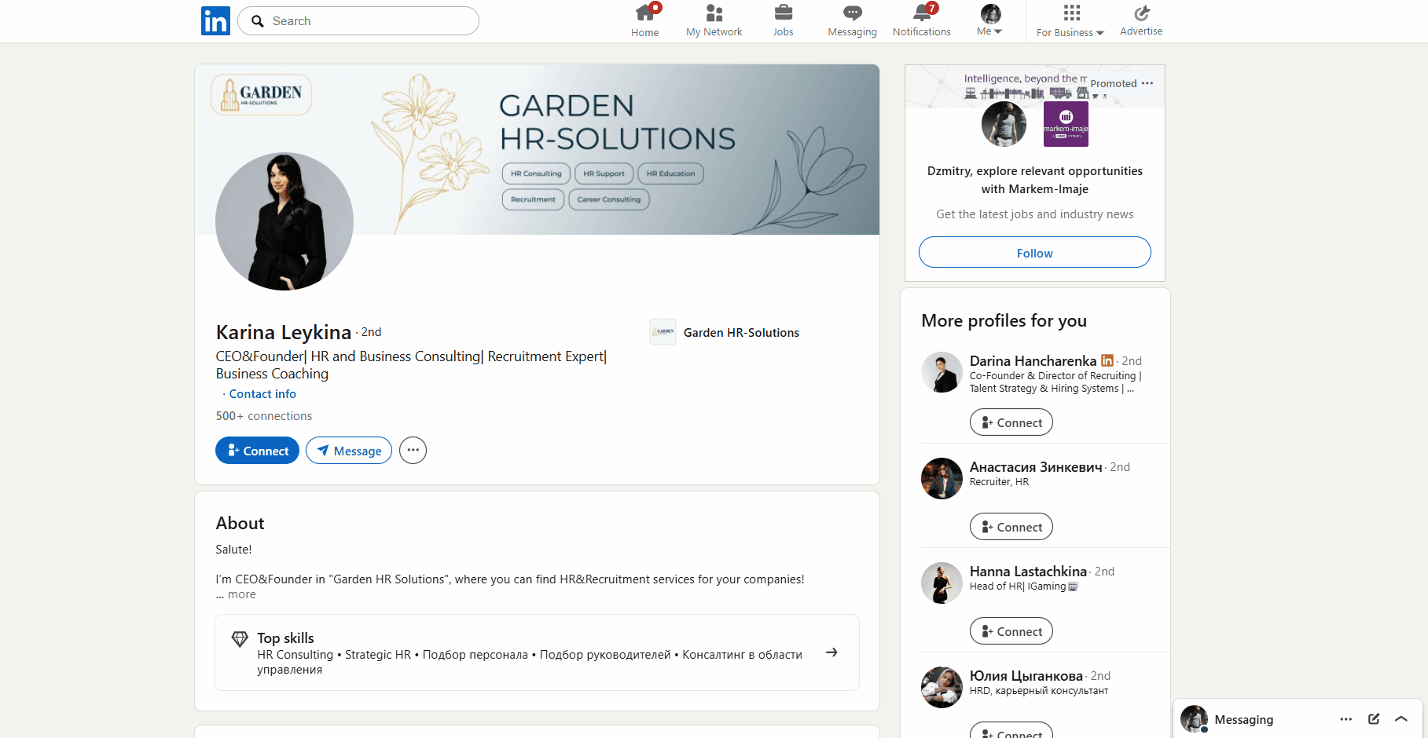Compose new message in Messaging overlay
This screenshot has height=738, width=1428.
click(x=1374, y=719)
